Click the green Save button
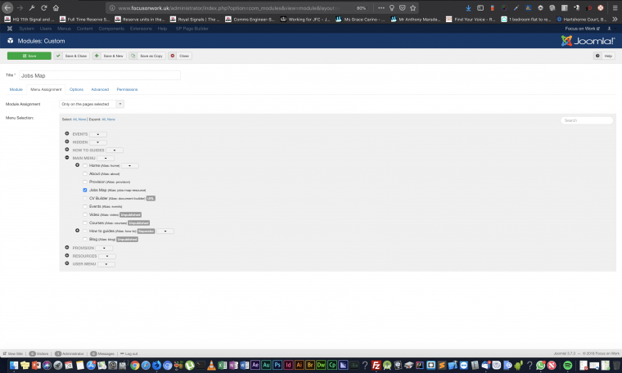The width and height of the screenshot is (622, 373). pos(29,56)
